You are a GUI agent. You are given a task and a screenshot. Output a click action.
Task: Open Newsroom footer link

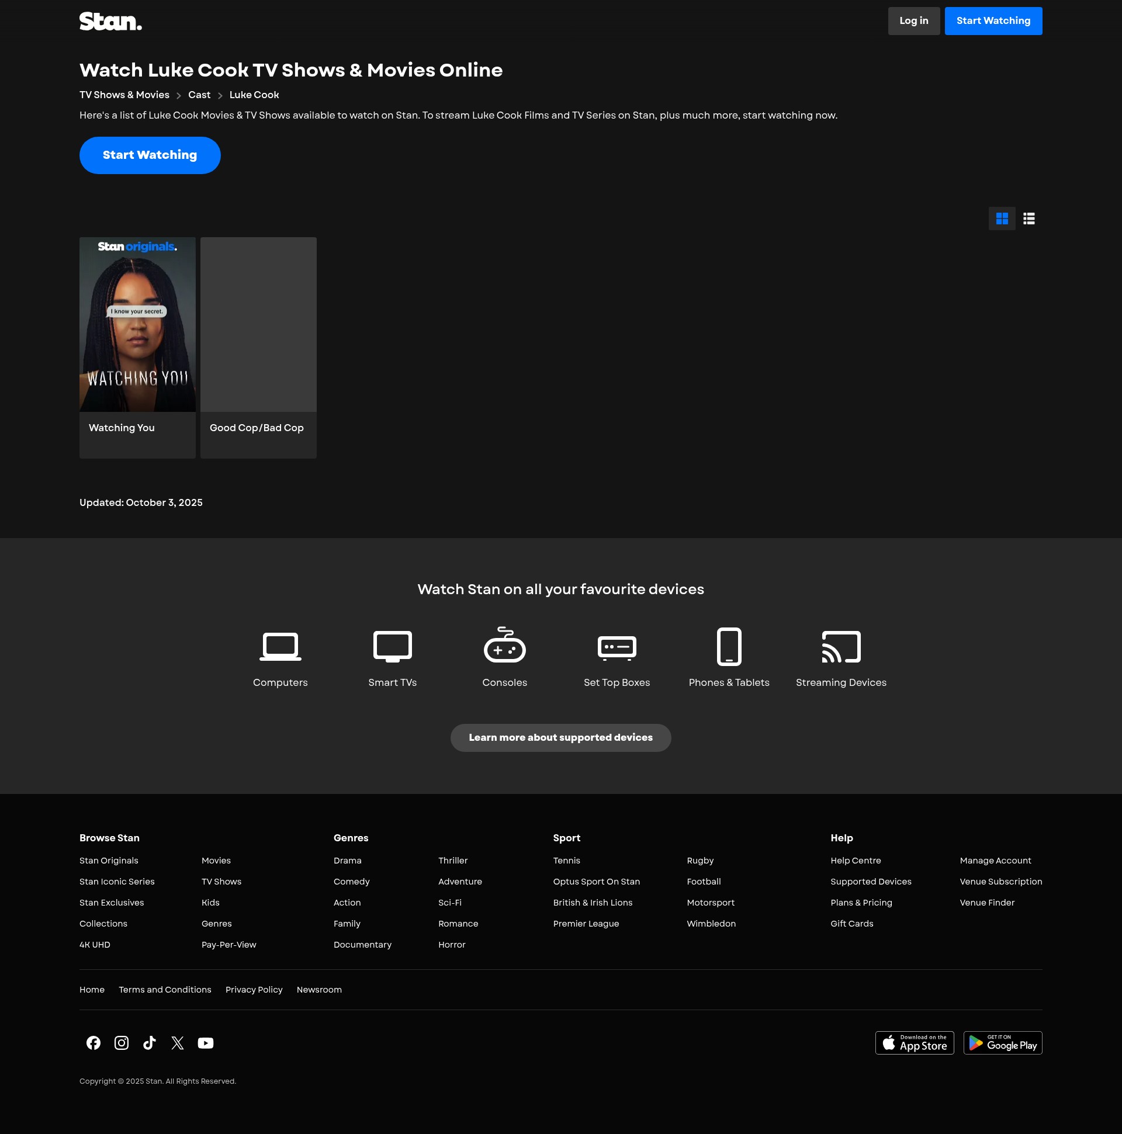point(319,990)
